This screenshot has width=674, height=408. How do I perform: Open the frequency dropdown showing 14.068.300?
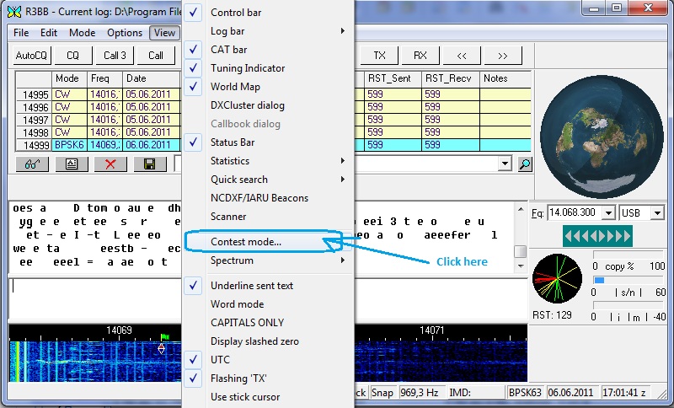(x=607, y=212)
